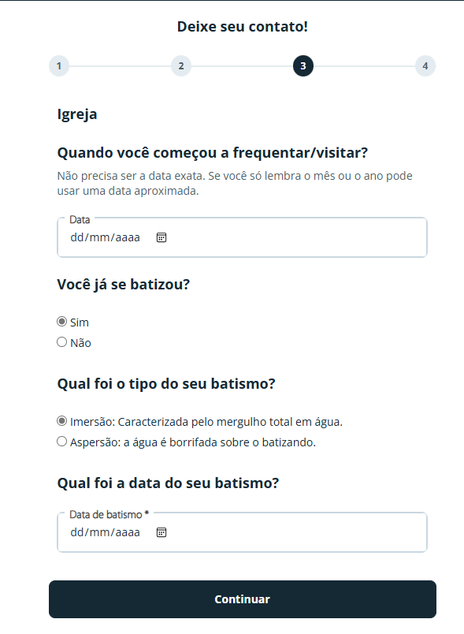Select day segment of Data de batismo
Viewport: 464px width, 634px height.
(76, 532)
